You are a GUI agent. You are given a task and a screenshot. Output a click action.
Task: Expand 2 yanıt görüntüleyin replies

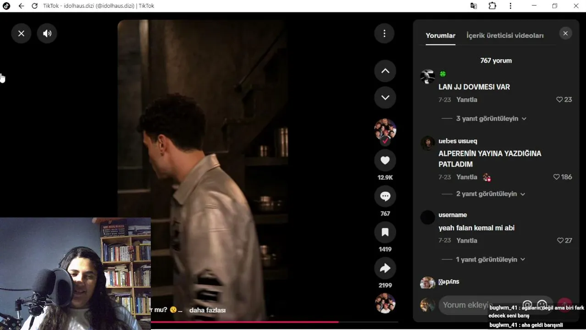pos(491,194)
